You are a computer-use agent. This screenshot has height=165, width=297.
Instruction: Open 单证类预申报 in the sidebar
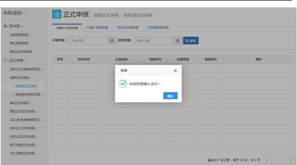tap(19, 43)
